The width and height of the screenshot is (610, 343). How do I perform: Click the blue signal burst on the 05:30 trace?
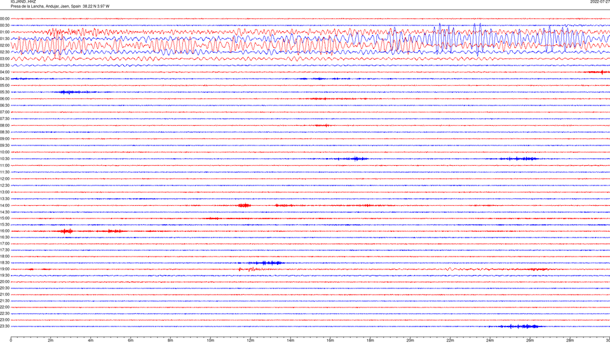(x=74, y=92)
